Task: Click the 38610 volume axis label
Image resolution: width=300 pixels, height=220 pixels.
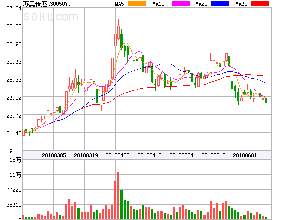Action: pos(14,205)
